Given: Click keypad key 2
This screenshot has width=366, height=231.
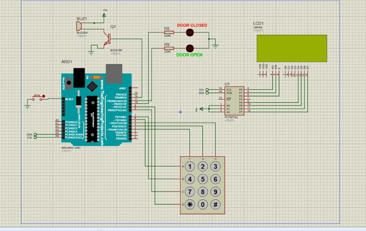Looking at the screenshot, I should pyautogui.click(x=202, y=166).
